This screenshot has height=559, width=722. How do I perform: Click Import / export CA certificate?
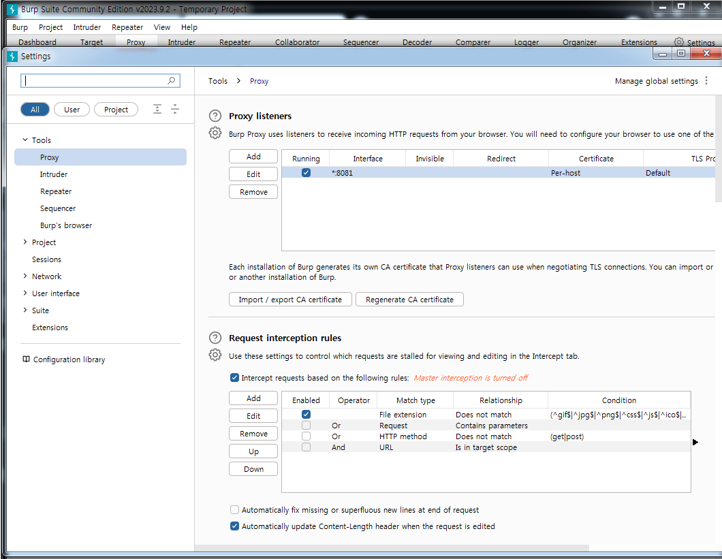pos(290,300)
